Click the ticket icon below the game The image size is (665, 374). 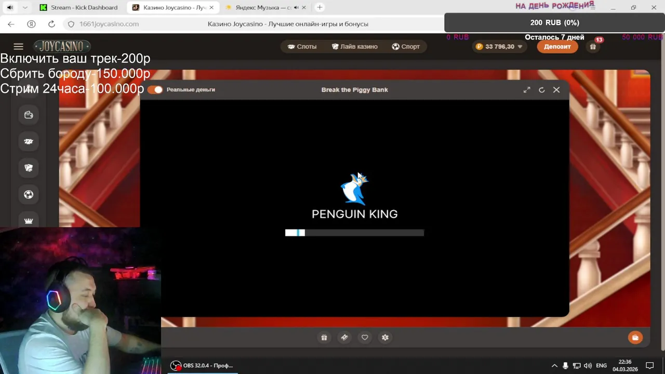coord(344,338)
